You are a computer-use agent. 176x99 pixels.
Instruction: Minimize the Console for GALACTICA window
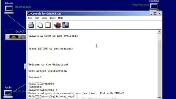pos(151,13)
